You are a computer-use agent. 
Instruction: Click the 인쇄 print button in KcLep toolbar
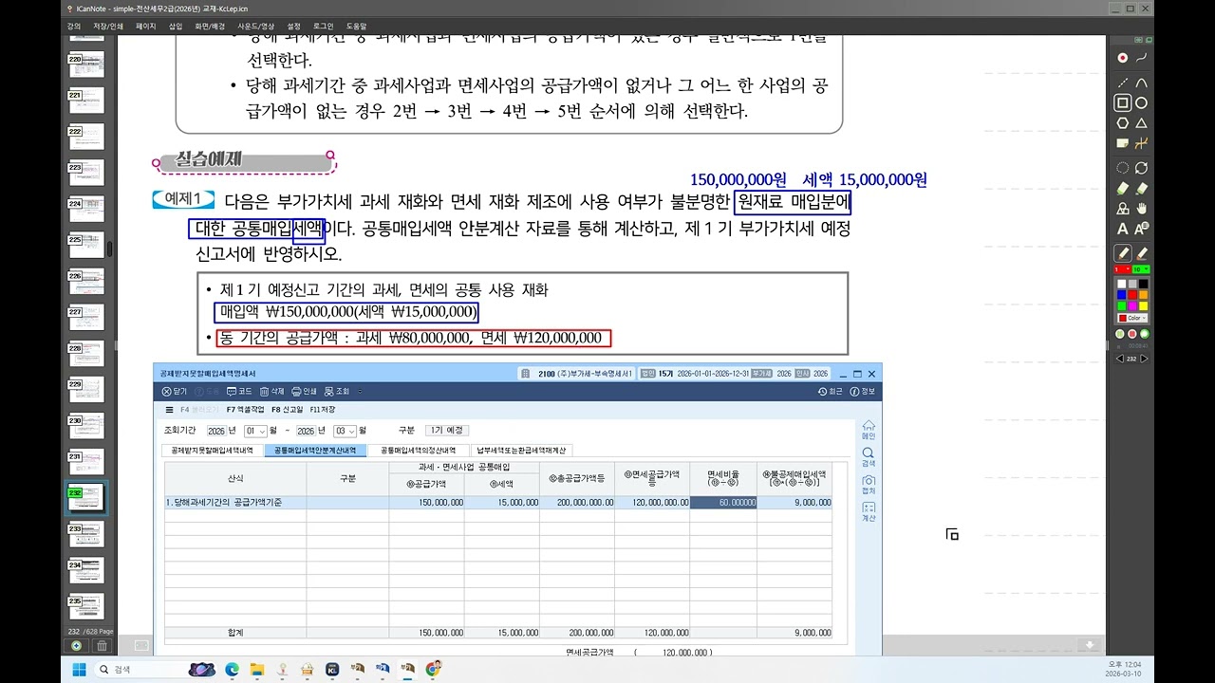tap(304, 391)
